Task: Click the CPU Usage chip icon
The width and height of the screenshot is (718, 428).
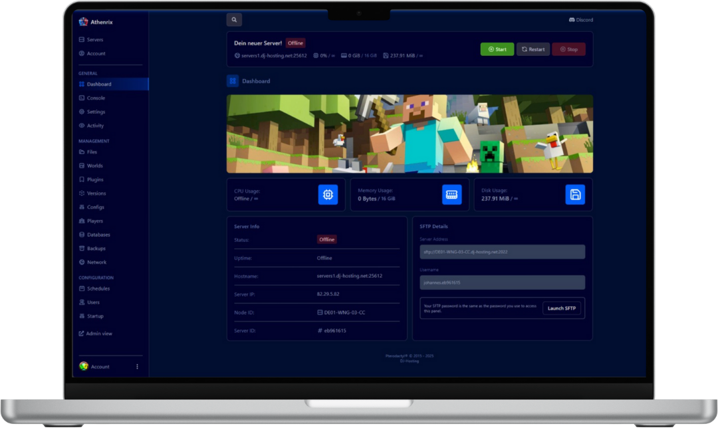Action: click(328, 195)
